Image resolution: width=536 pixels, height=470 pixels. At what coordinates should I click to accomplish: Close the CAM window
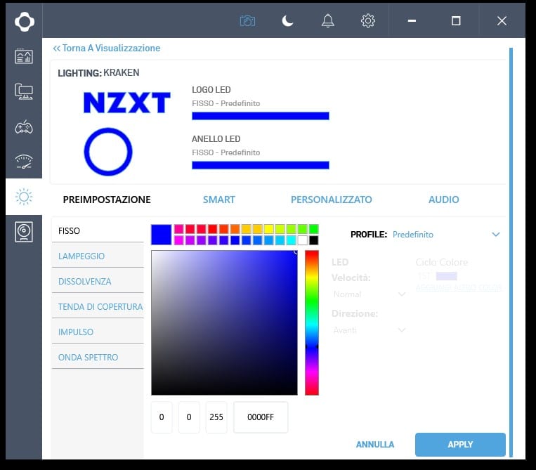pyautogui.click(x=502, y=21)
